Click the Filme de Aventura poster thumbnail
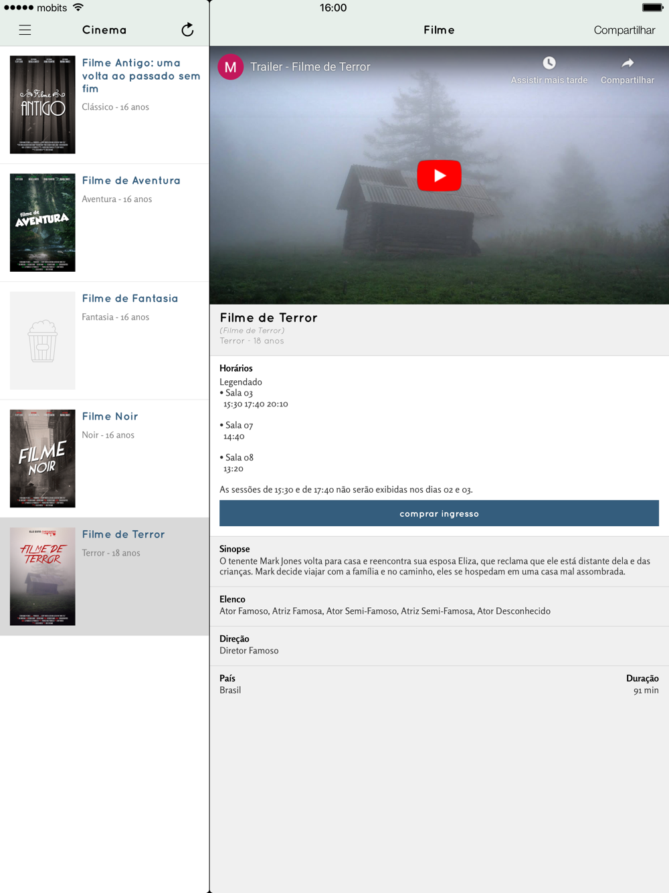This screenshot has height=893, width=669. click(42, 223)
